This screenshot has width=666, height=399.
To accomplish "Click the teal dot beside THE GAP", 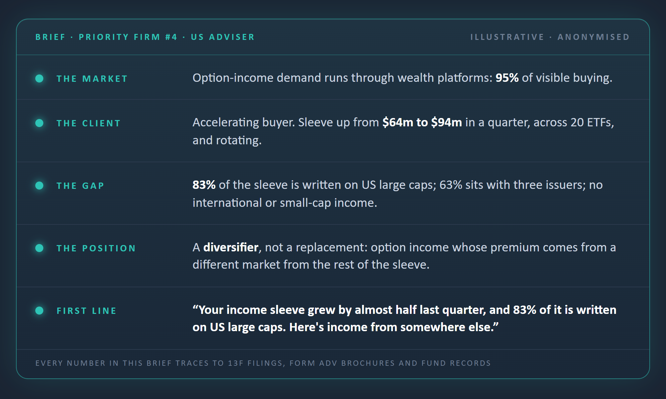I will pyautogui.click(x=39, y=186).
